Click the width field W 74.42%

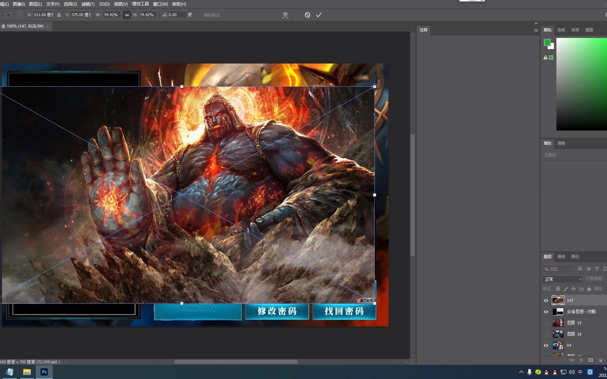click(111, 15)
